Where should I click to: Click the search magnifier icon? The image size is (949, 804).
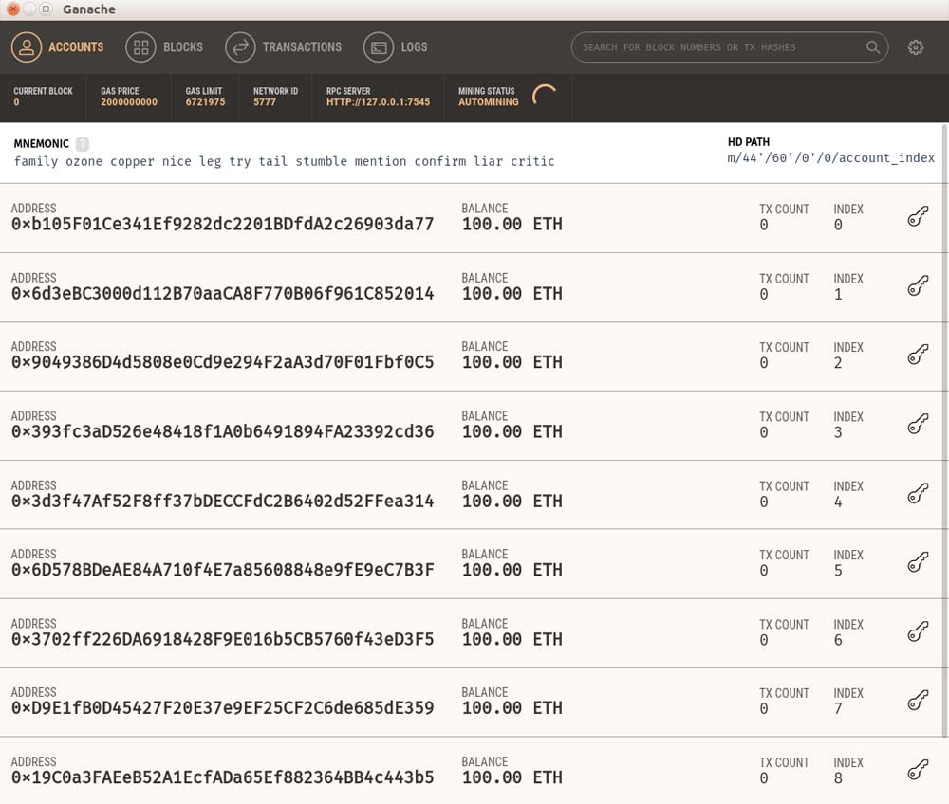tap(873, 47)
